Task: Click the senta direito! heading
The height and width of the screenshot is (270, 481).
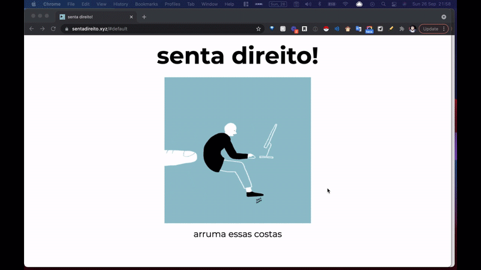Action: [x=237, y=56]
